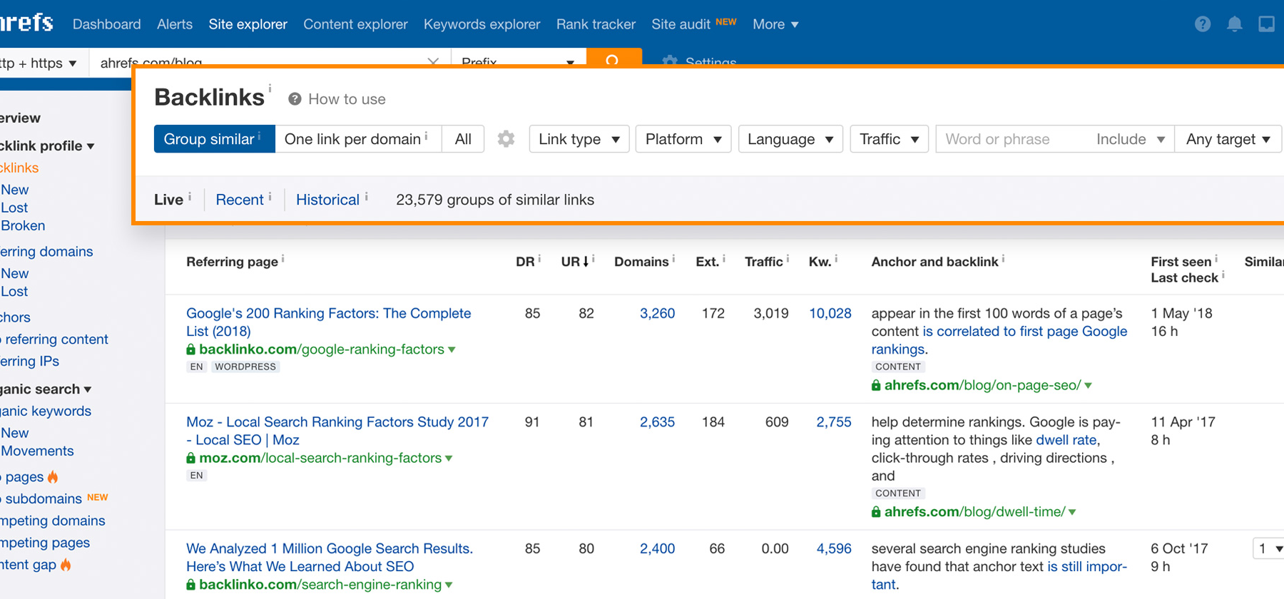Open the Include dropdown

coord(1130,139)
